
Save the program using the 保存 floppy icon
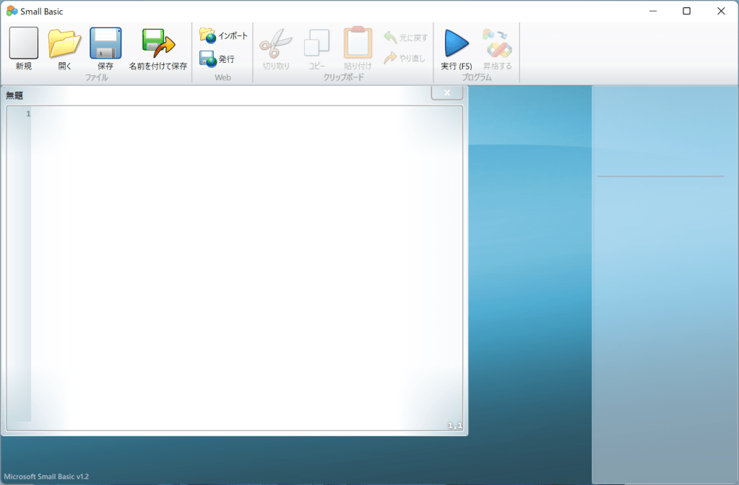click(x=105, y=43)
